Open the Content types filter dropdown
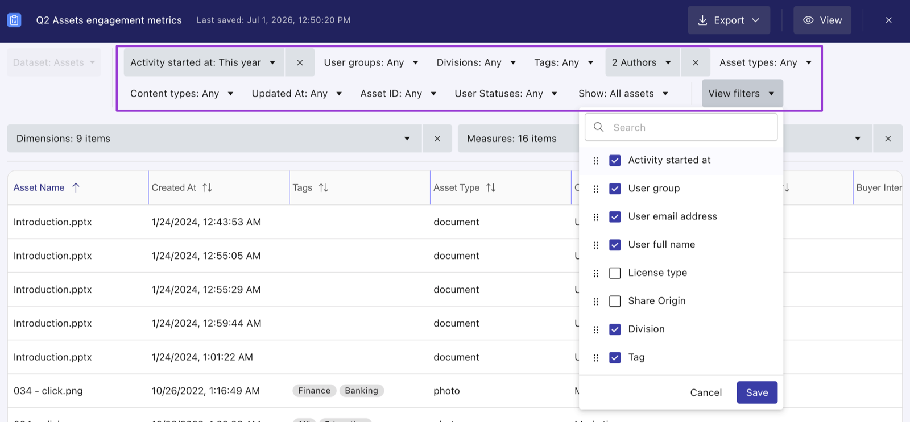 point(181,94)
